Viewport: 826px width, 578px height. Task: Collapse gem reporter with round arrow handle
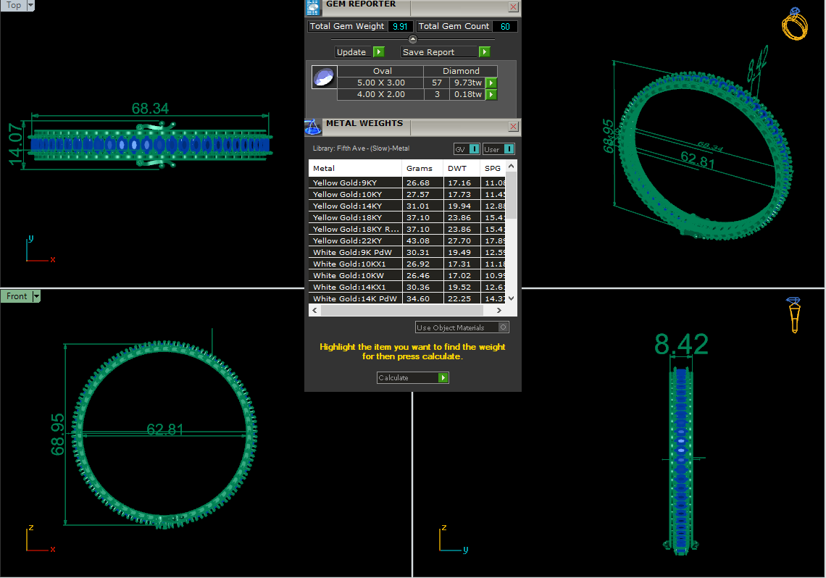tap(413, 39)
